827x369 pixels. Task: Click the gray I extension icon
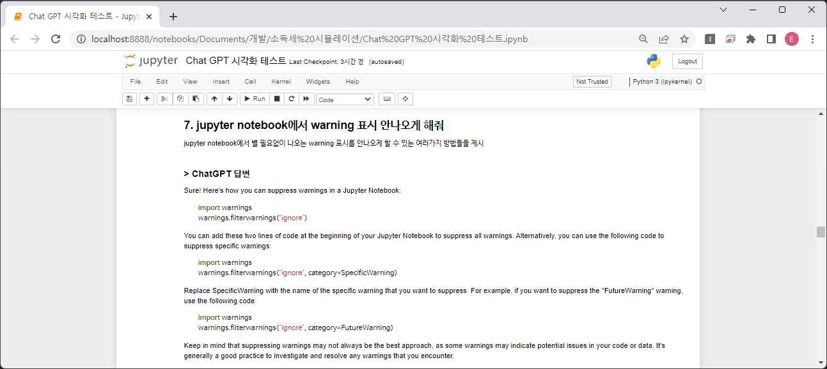tap(710, 39)
